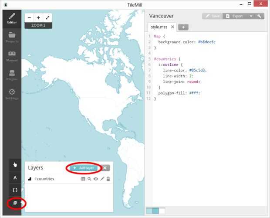Click the line-join value round
Screen dimensions: 270x218
pyautogui.click(x=193, y=82)
